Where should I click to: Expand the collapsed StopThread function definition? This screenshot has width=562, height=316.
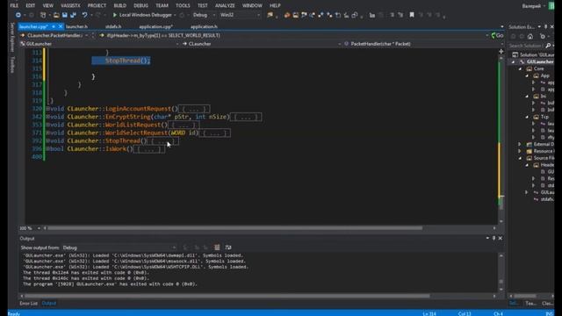[x=48, y=140]
